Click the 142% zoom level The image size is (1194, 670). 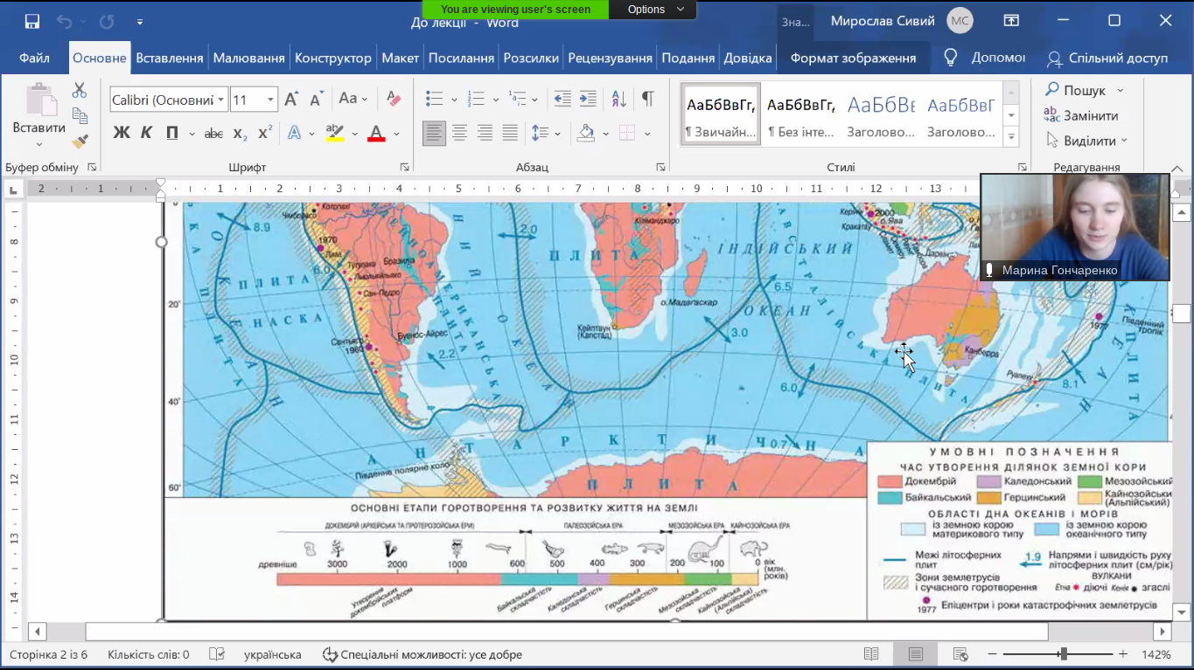tap(1156, 654)
